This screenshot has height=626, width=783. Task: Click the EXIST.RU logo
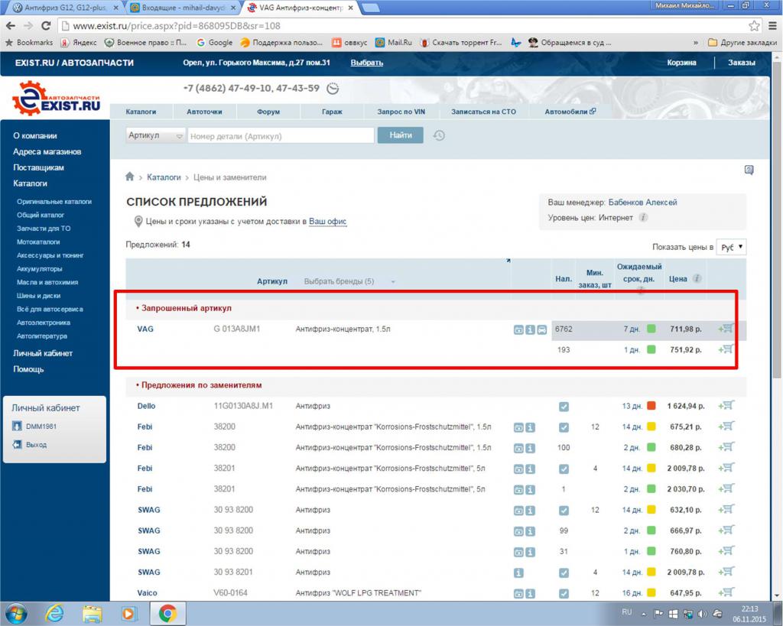point(56,99)
